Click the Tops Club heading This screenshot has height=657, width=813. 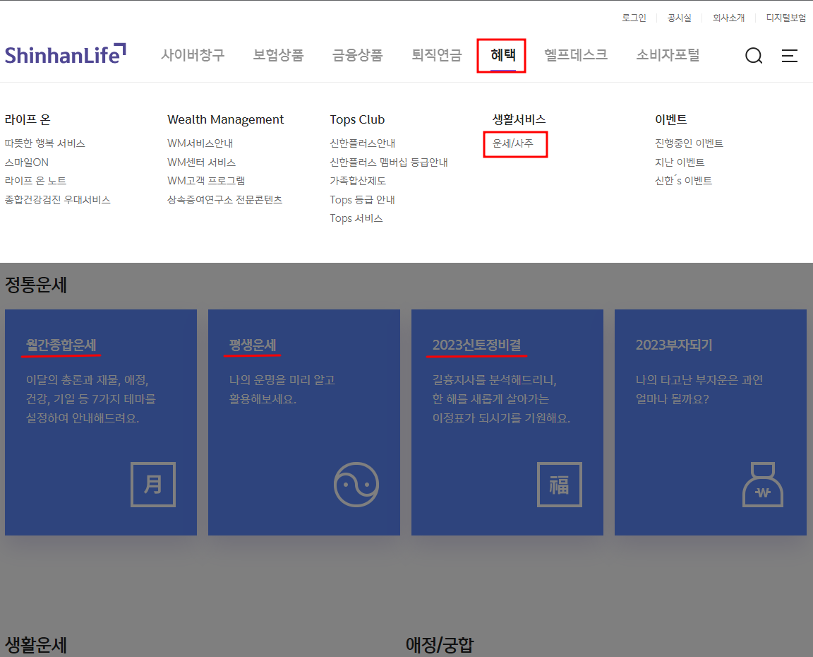pos(357,119)
